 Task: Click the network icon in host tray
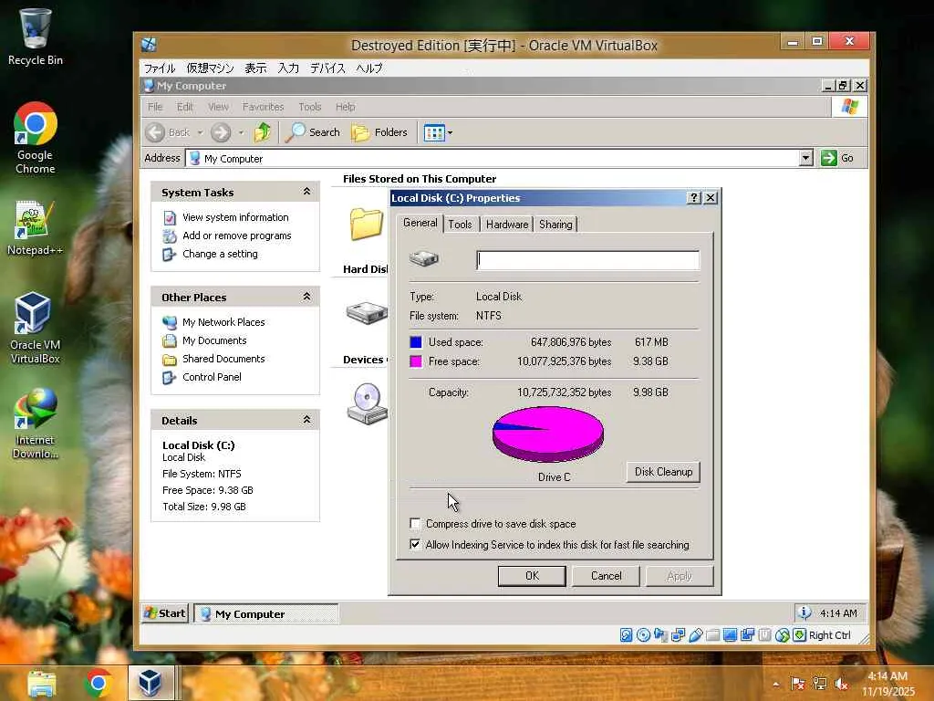(x=820, y=684)
